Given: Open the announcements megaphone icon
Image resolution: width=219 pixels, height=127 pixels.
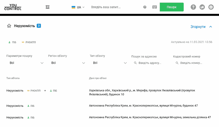Looking at the screenshot, I should click(202, 7).
